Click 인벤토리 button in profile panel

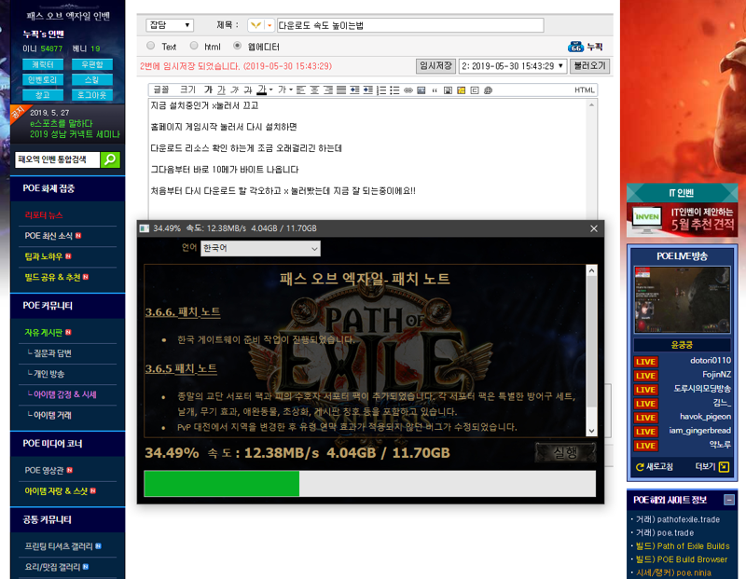43,80
